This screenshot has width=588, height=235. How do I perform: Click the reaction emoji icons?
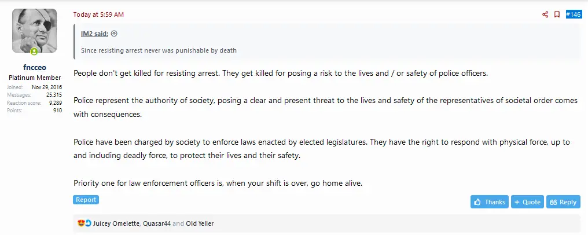(84, 223)
